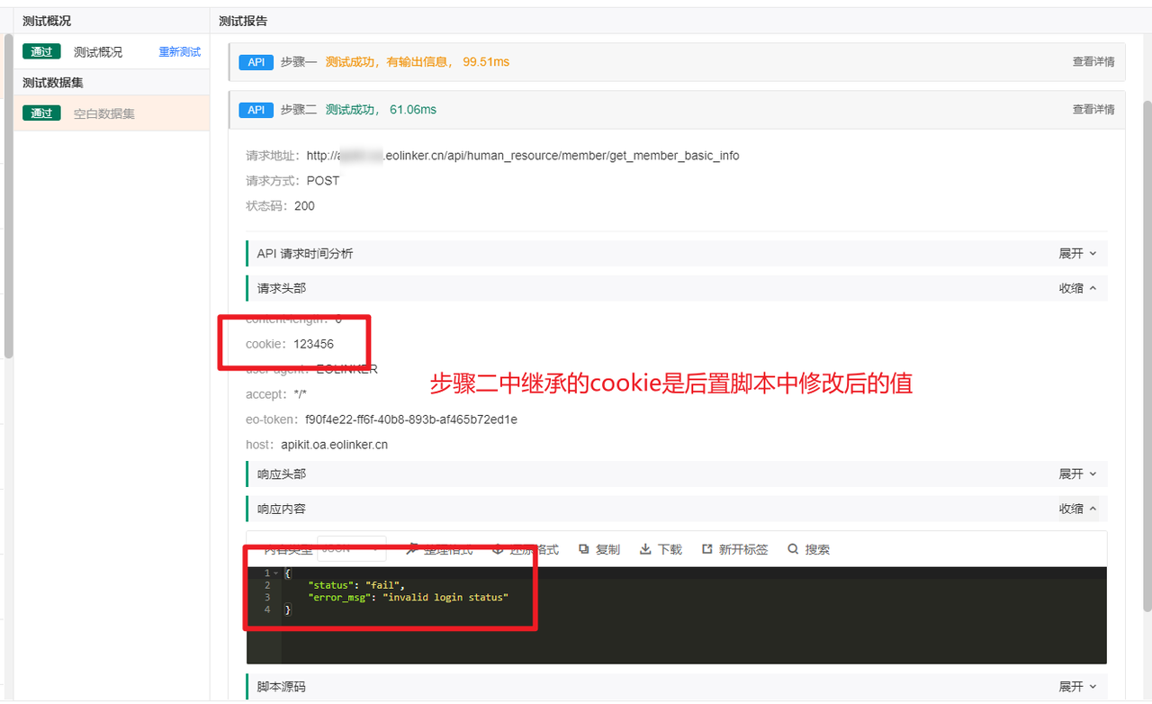This screenshot has width=1152, height=704.
Task: Collapse the 请求头部 section
Action: 1077,288
